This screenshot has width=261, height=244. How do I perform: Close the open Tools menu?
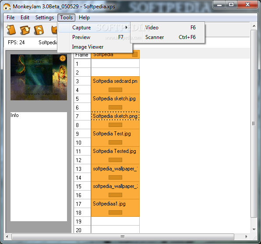[67, 18]
